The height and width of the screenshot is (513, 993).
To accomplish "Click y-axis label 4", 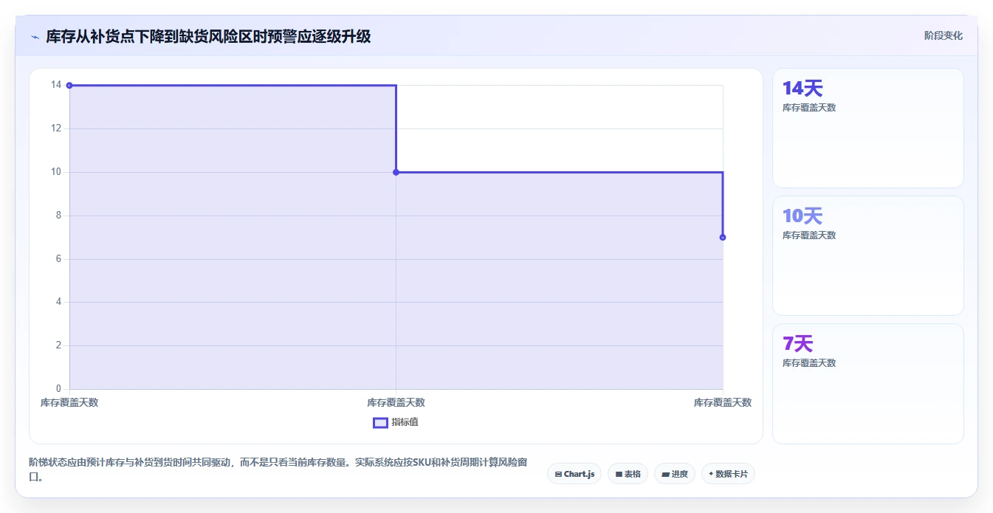I will [59, 302].
